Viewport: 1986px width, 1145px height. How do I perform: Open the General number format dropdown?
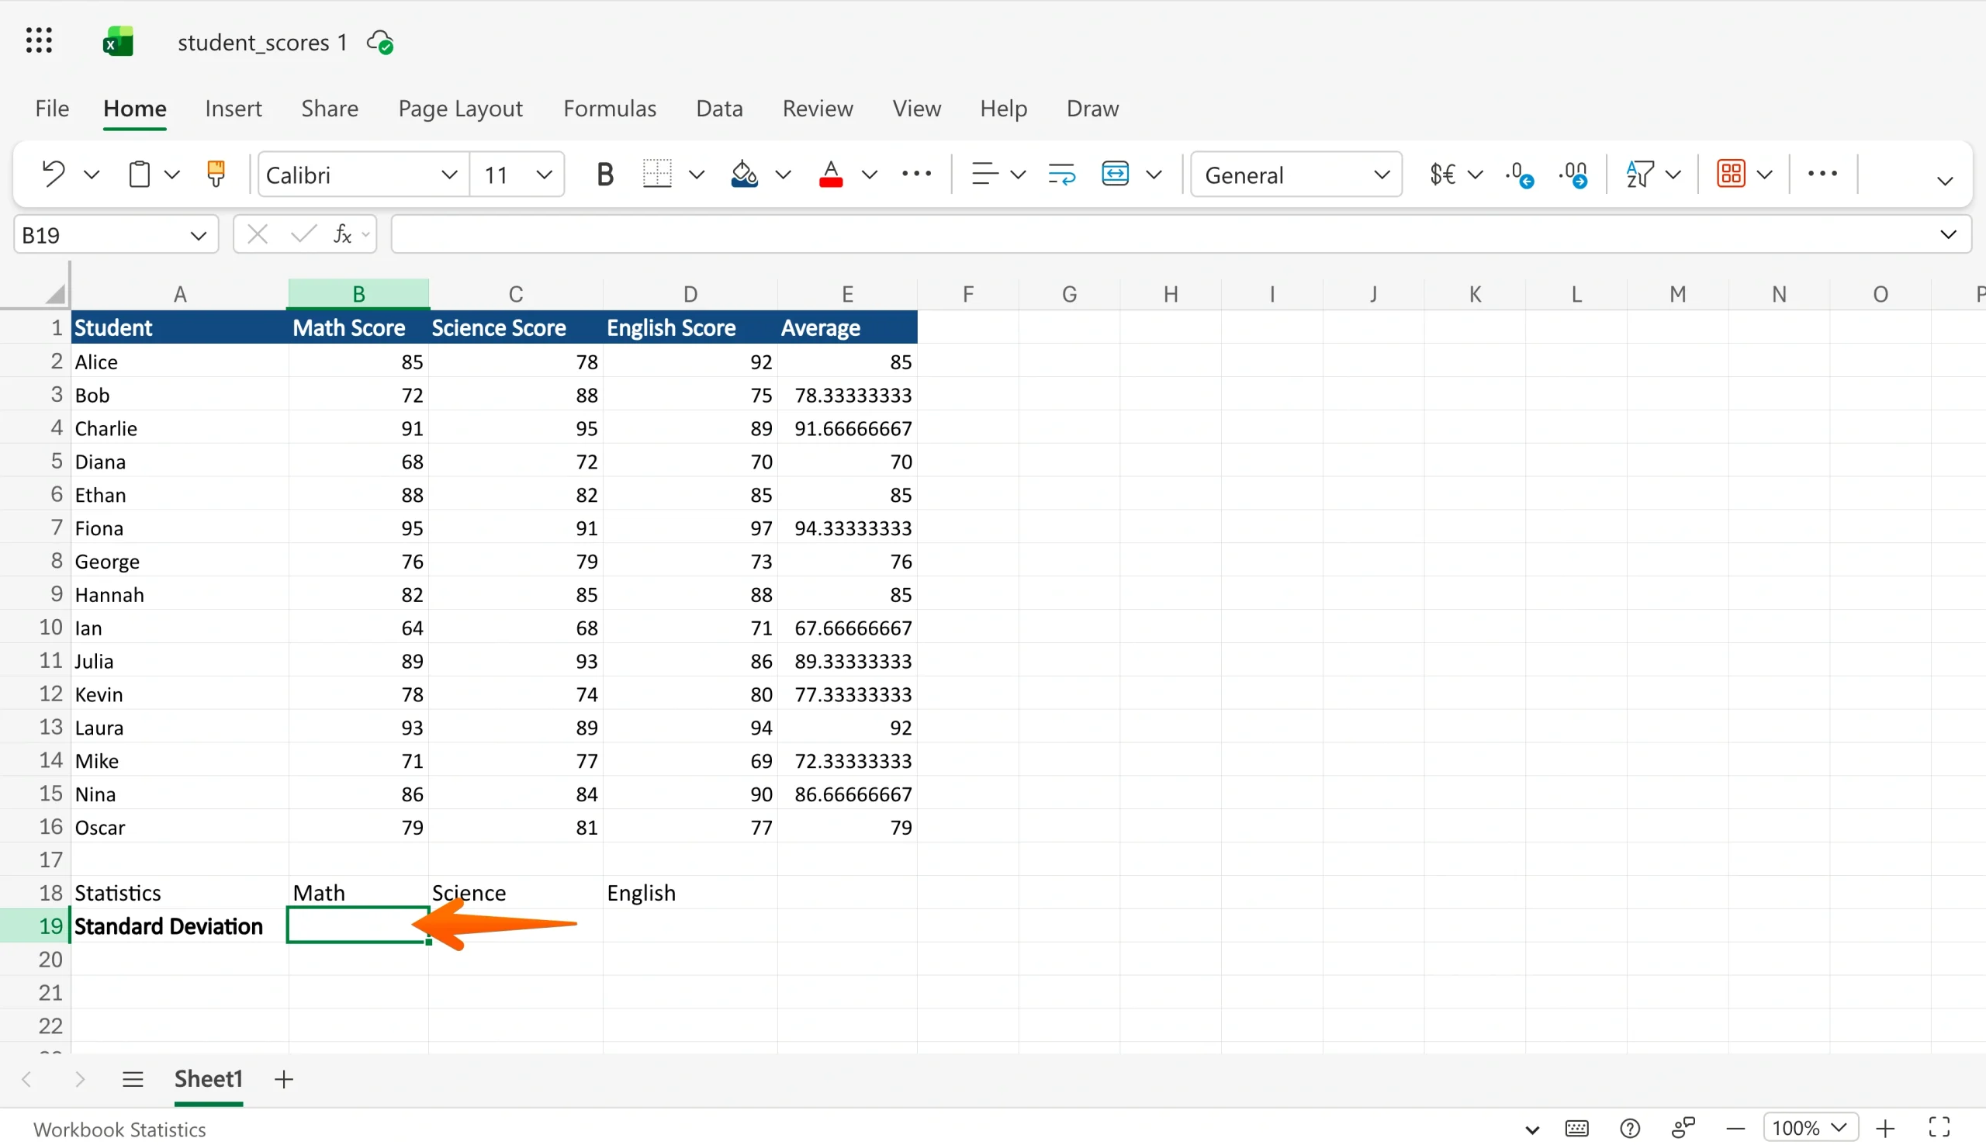1296,175
